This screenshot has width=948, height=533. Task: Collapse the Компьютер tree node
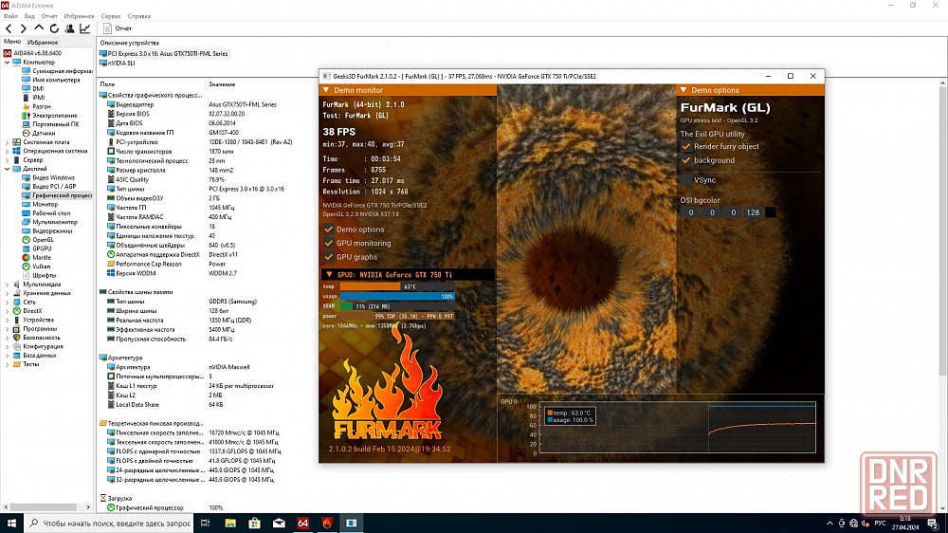(8, 63)
